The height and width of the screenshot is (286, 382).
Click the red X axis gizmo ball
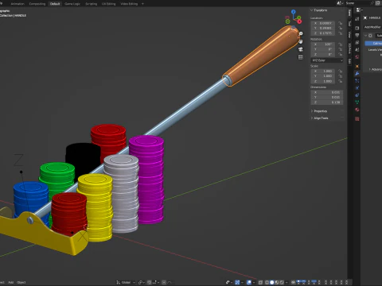299,21
